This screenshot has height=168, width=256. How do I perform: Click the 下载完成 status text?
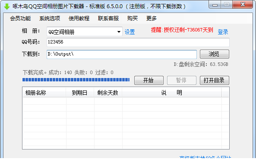coord(68,72)
